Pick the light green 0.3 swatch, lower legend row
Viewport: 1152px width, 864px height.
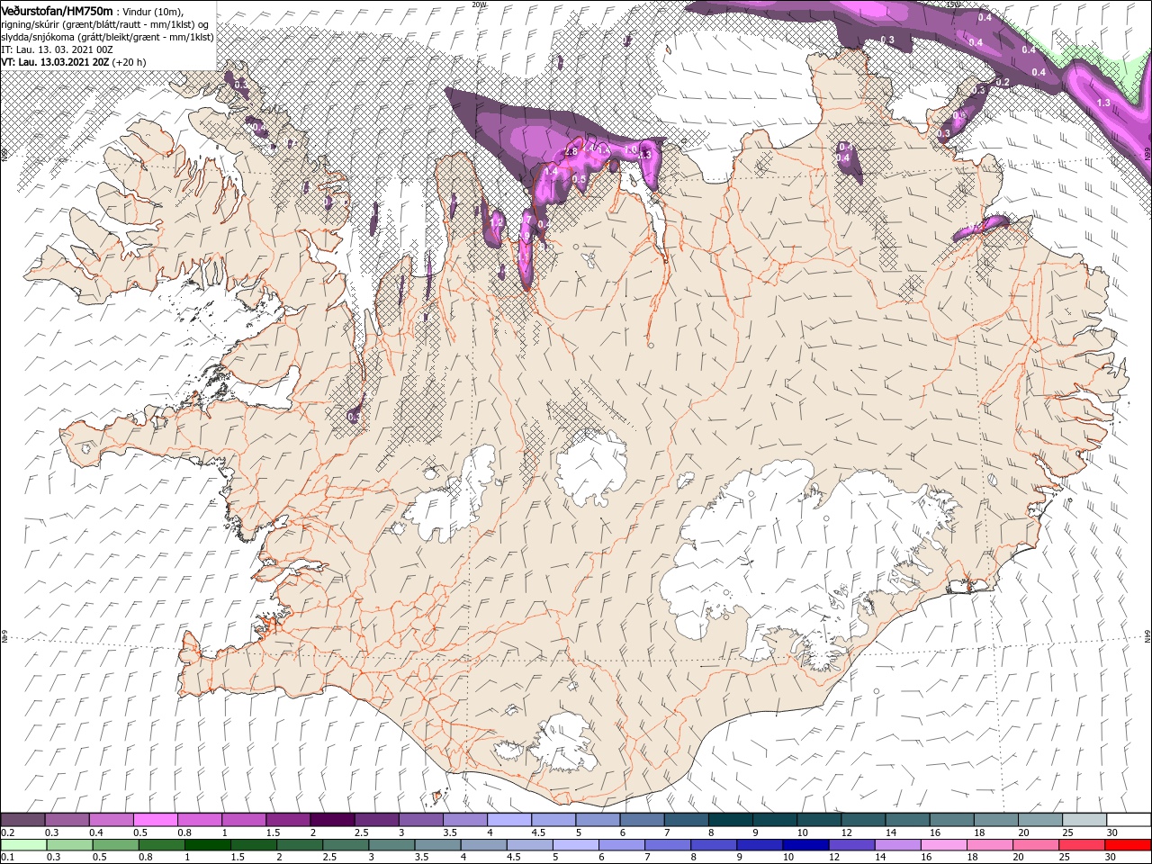pos(69,845)
